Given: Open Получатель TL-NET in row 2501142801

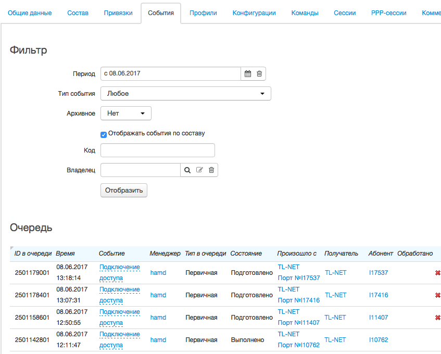Looking at the screenshot, I should pos(335,339).
